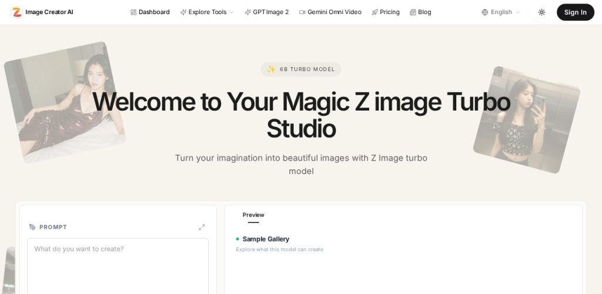602x294 pixels.
Task: Click the woman in red dress thumbnail
Action: 65,102
